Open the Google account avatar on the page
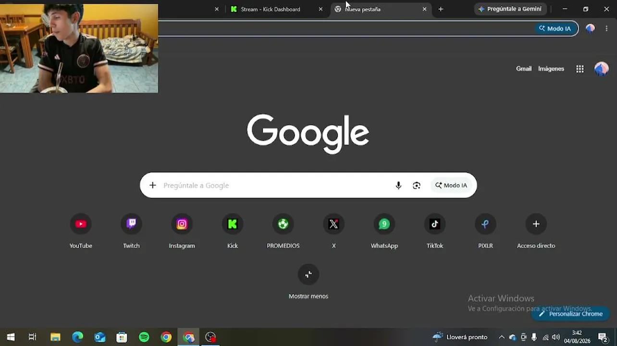 pyautogui.click(x=602, y=69)
